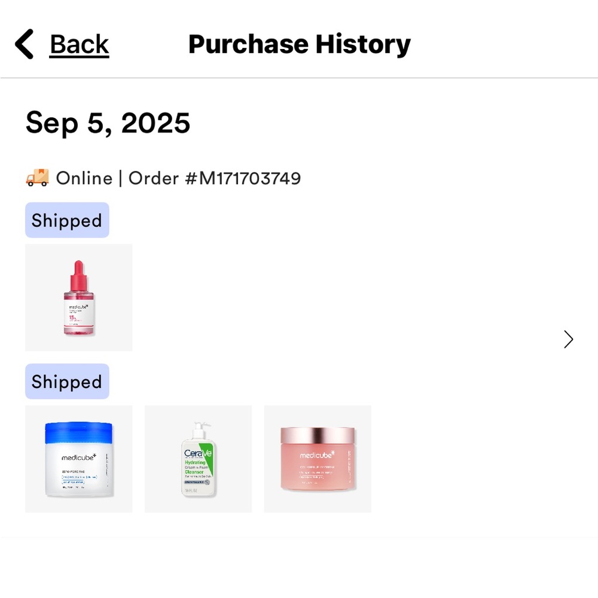Tap the medicube logo on pink jar
The height and width of the screenshot is (598, 598).
(x=318, y=454)
